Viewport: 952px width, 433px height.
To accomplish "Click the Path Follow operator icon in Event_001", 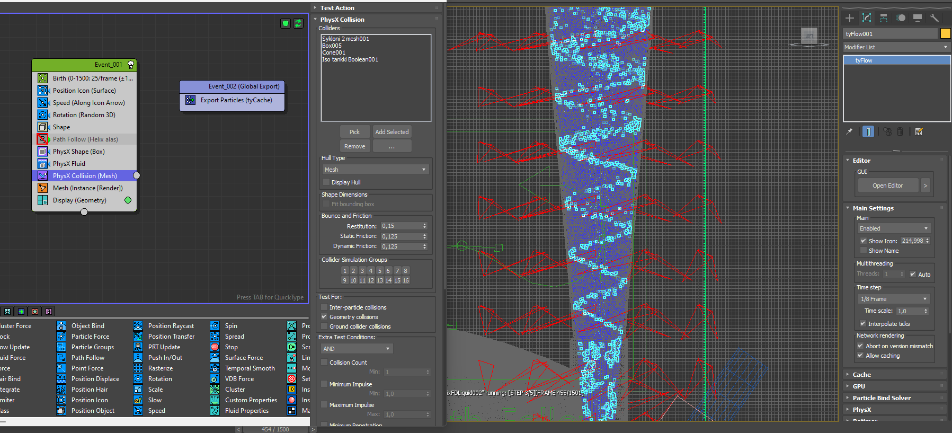I will [43, 139].
